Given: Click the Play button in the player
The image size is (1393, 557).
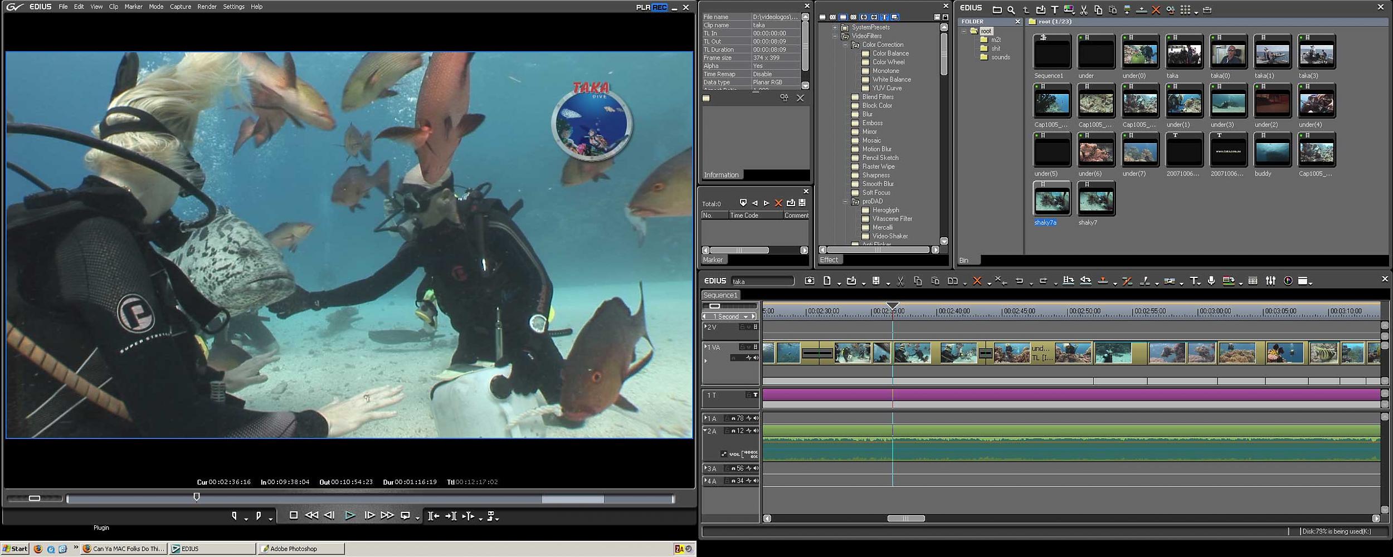Looking at the screenshot, I should 349,516.
